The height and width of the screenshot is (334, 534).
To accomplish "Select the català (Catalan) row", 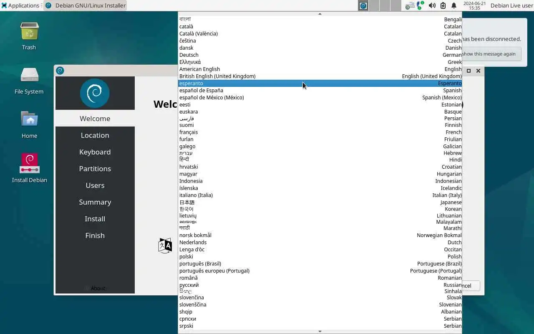I will tap(320, 26).
